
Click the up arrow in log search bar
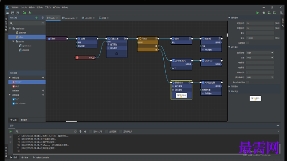click(80, 131)
